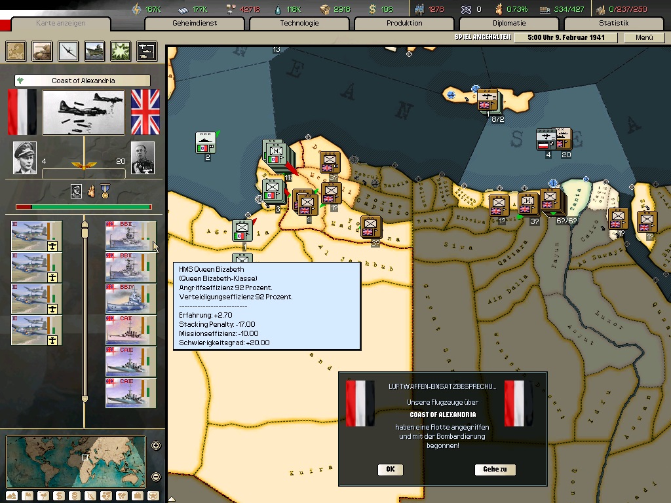Viewport: 671px width, 503px height.
Task: Switch to terrain map mode mountain icon
Action: click(11, 495)
